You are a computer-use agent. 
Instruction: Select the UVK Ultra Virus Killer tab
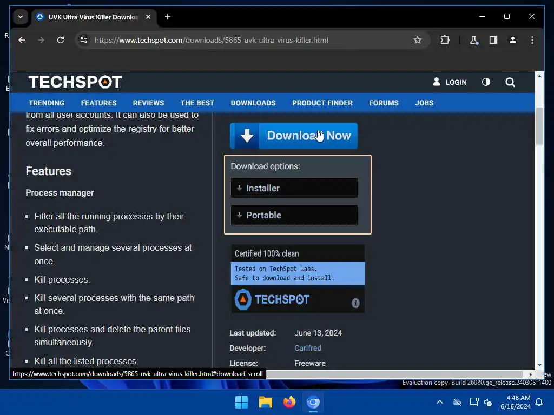(94, 17)
